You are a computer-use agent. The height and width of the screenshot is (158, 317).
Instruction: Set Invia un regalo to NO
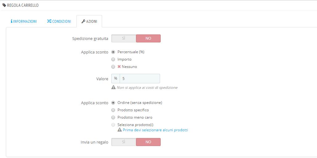pyautogui.click(x=148, y=142)
